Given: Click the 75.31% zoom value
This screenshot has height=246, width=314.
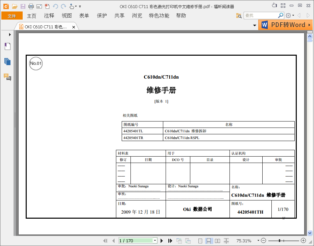Looking at the screenshot, I should (x=244, y=241).
